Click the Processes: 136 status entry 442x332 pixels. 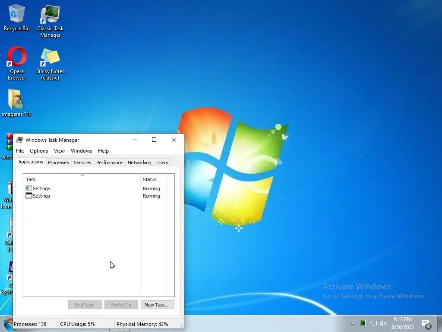point(30,324)
